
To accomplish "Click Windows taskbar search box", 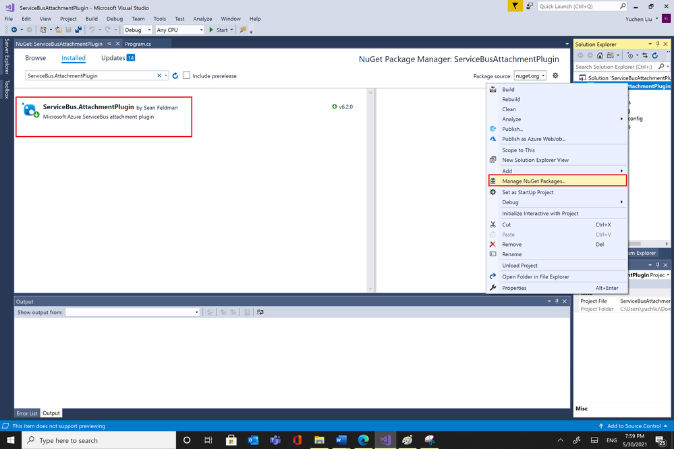I will tap(99, 440).
